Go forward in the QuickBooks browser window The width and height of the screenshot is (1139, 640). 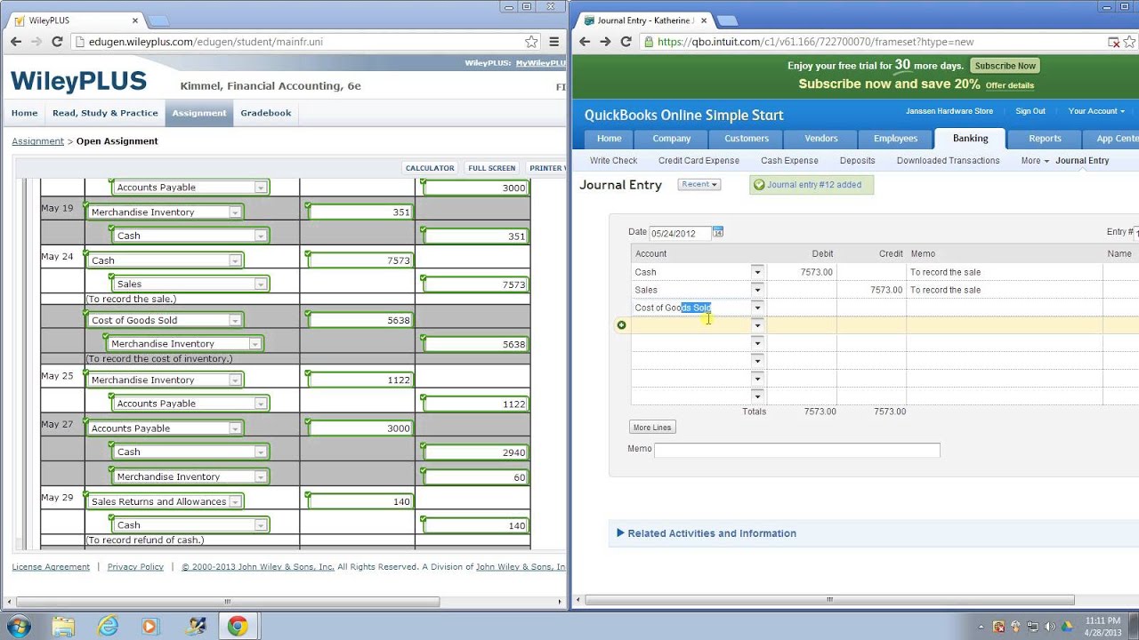tap(605, 42)
